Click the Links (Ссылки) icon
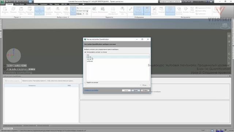 pyautogui.click(x=130, y=9)
